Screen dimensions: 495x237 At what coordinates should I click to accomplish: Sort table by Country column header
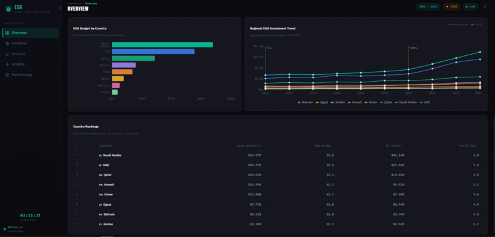click(x=107, y=146)
